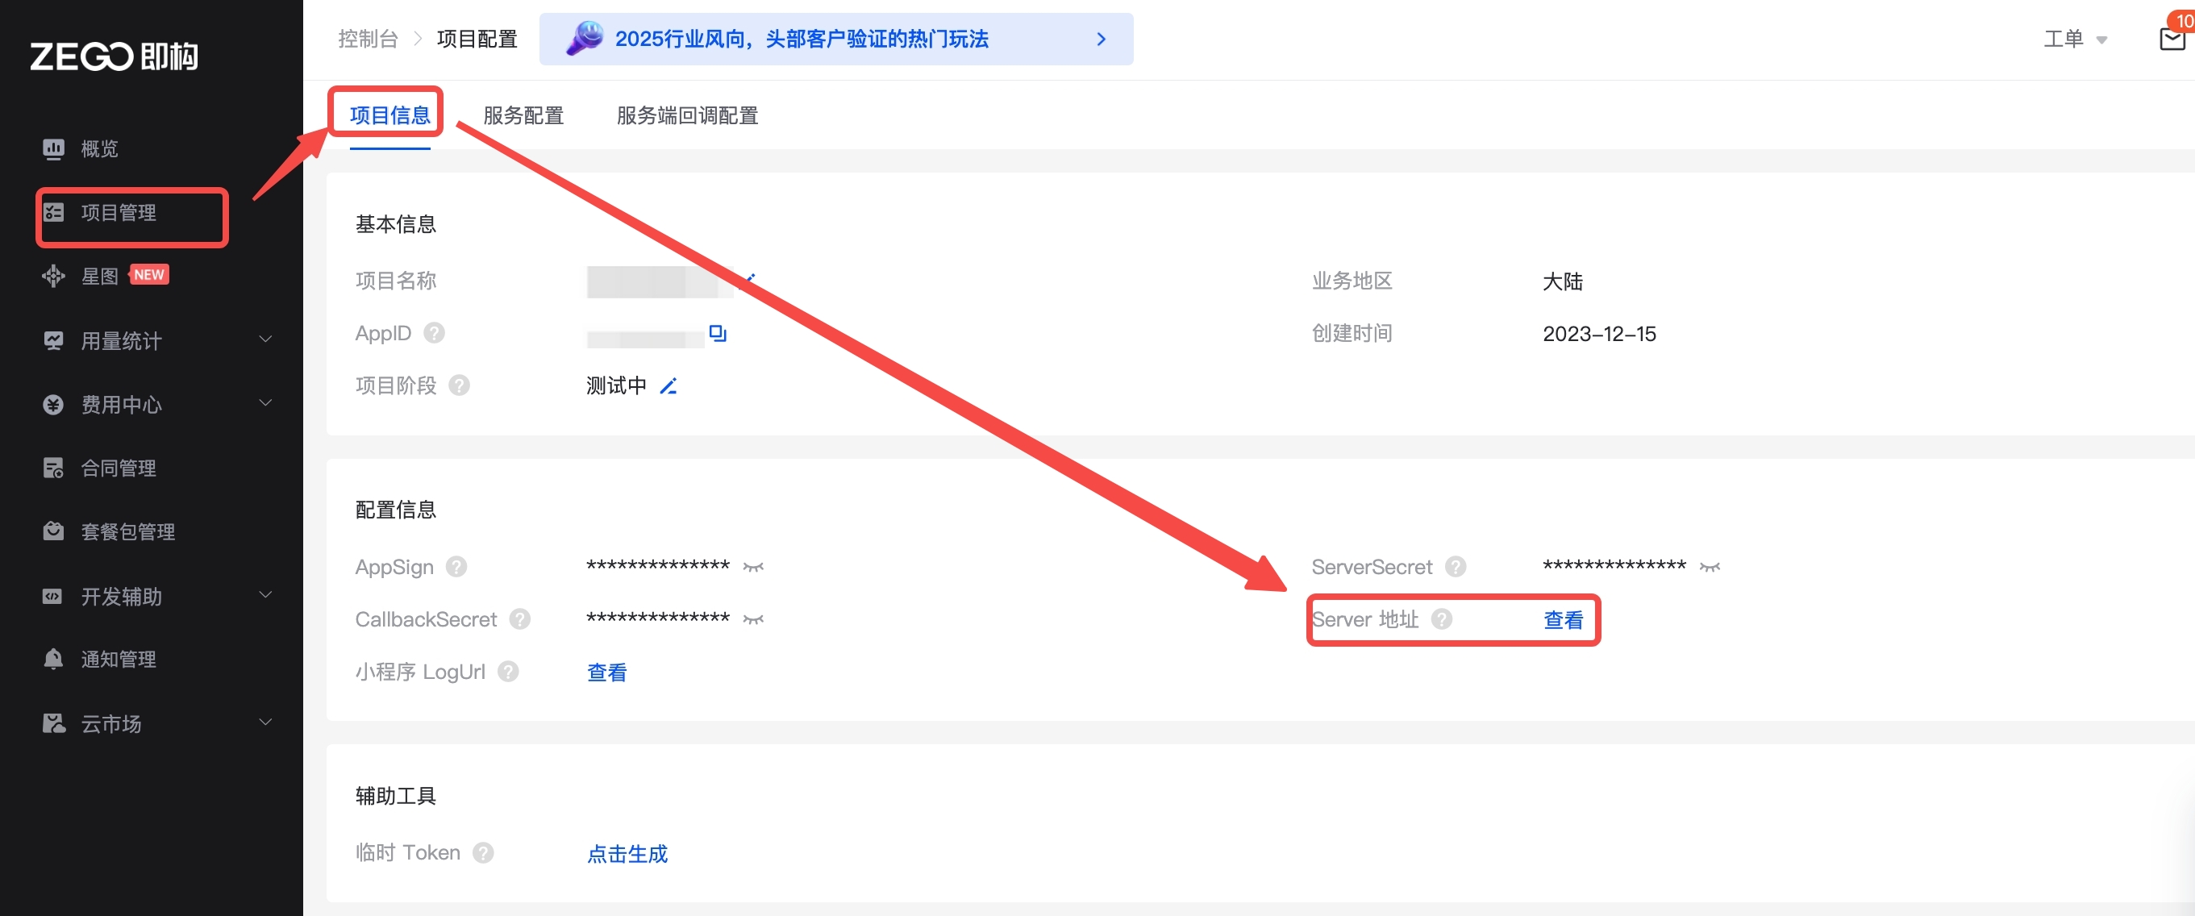Screen dimensions: 2195x916
Task: Click the ZEGO 即构 logo
Action: pos(115,56)
